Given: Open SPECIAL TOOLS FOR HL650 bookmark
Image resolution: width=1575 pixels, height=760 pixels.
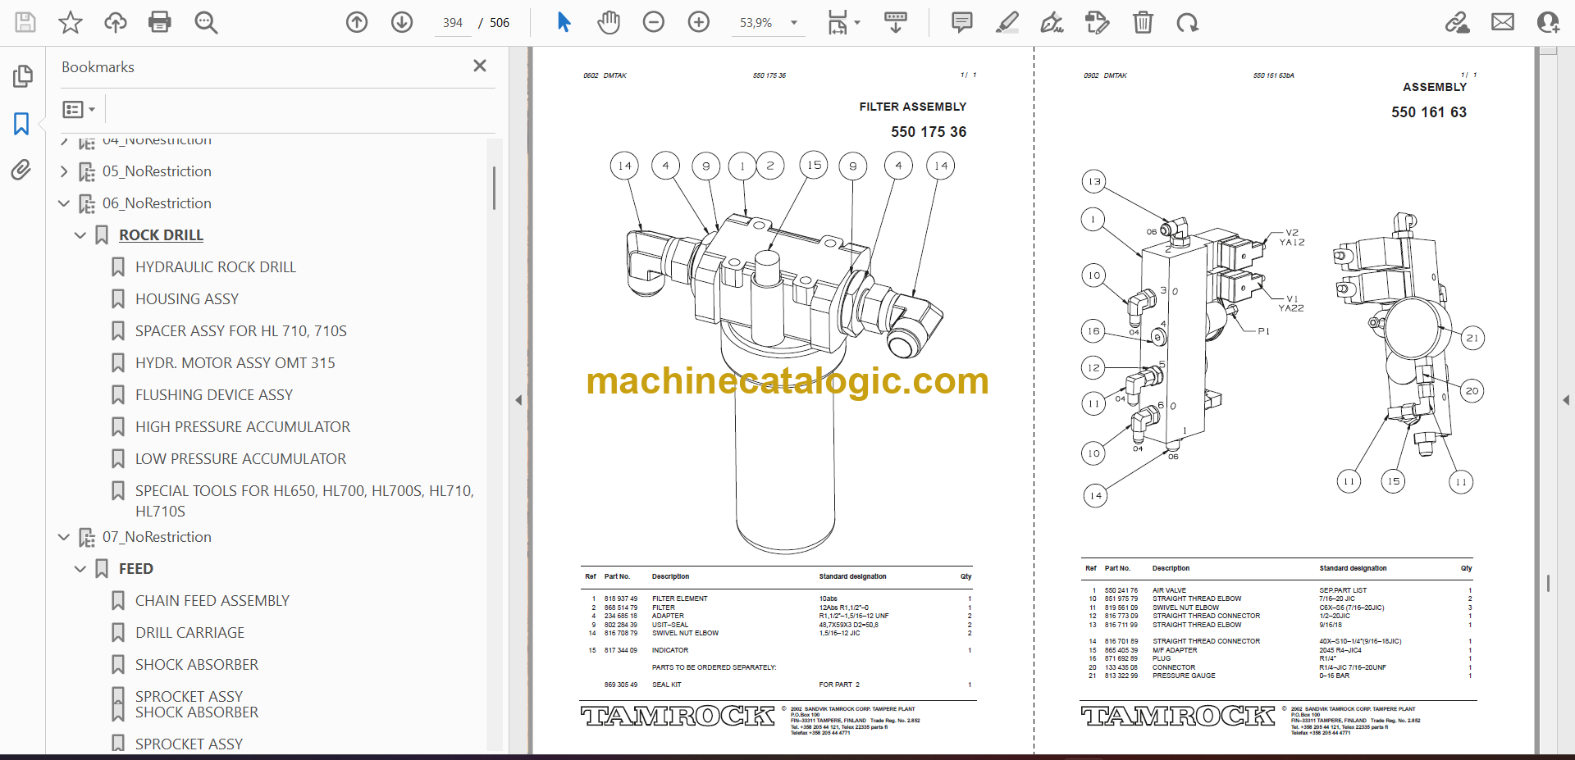Looking at the screenshot, I should coord(304,501).
